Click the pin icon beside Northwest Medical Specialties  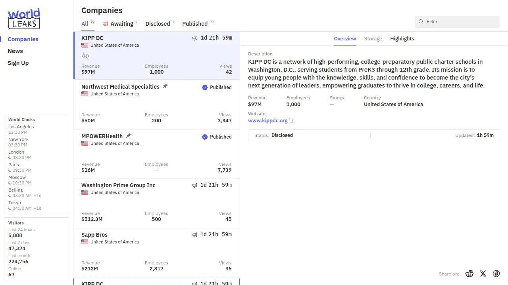[x=165, y=86]
